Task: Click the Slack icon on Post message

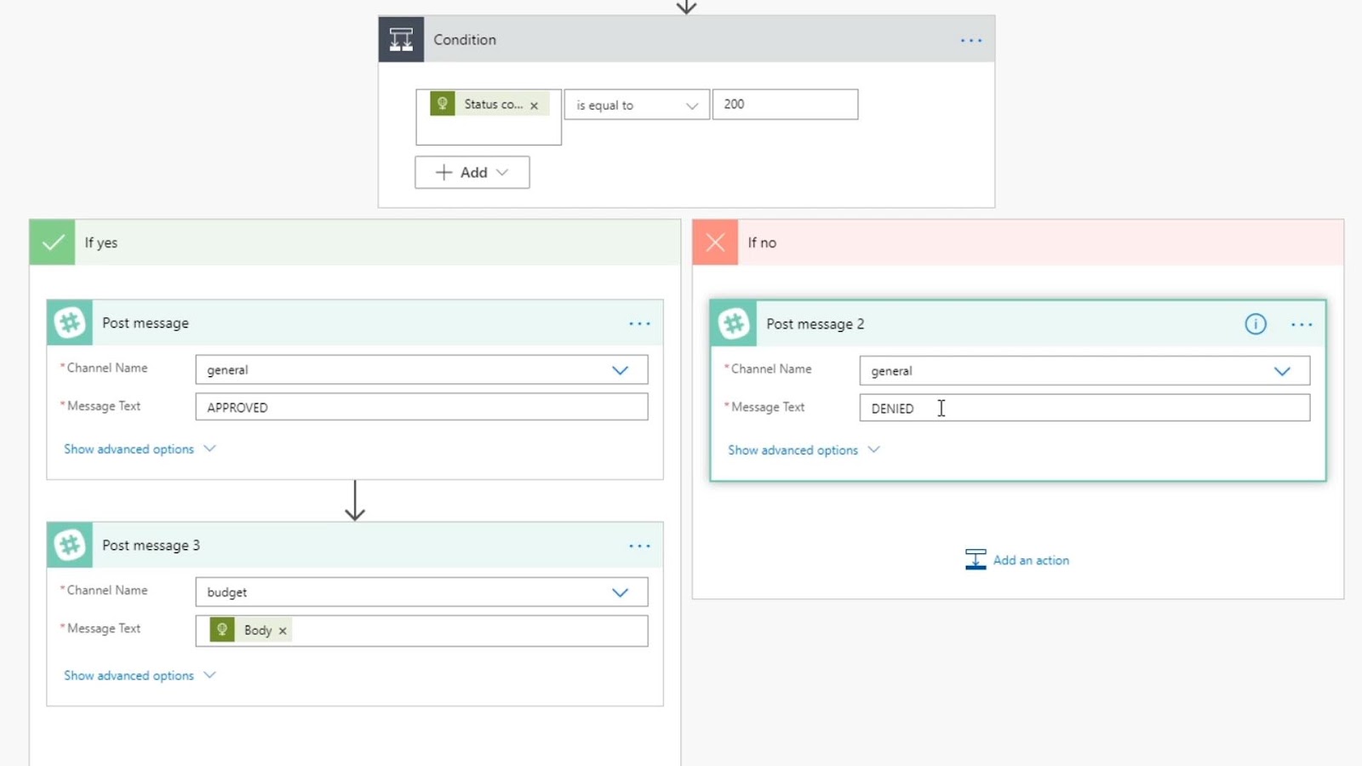Action: coord(70,323)
